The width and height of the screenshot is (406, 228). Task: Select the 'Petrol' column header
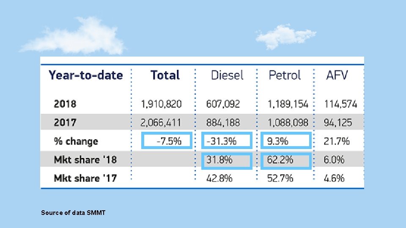pyautogui.click(x=285, y=75)
